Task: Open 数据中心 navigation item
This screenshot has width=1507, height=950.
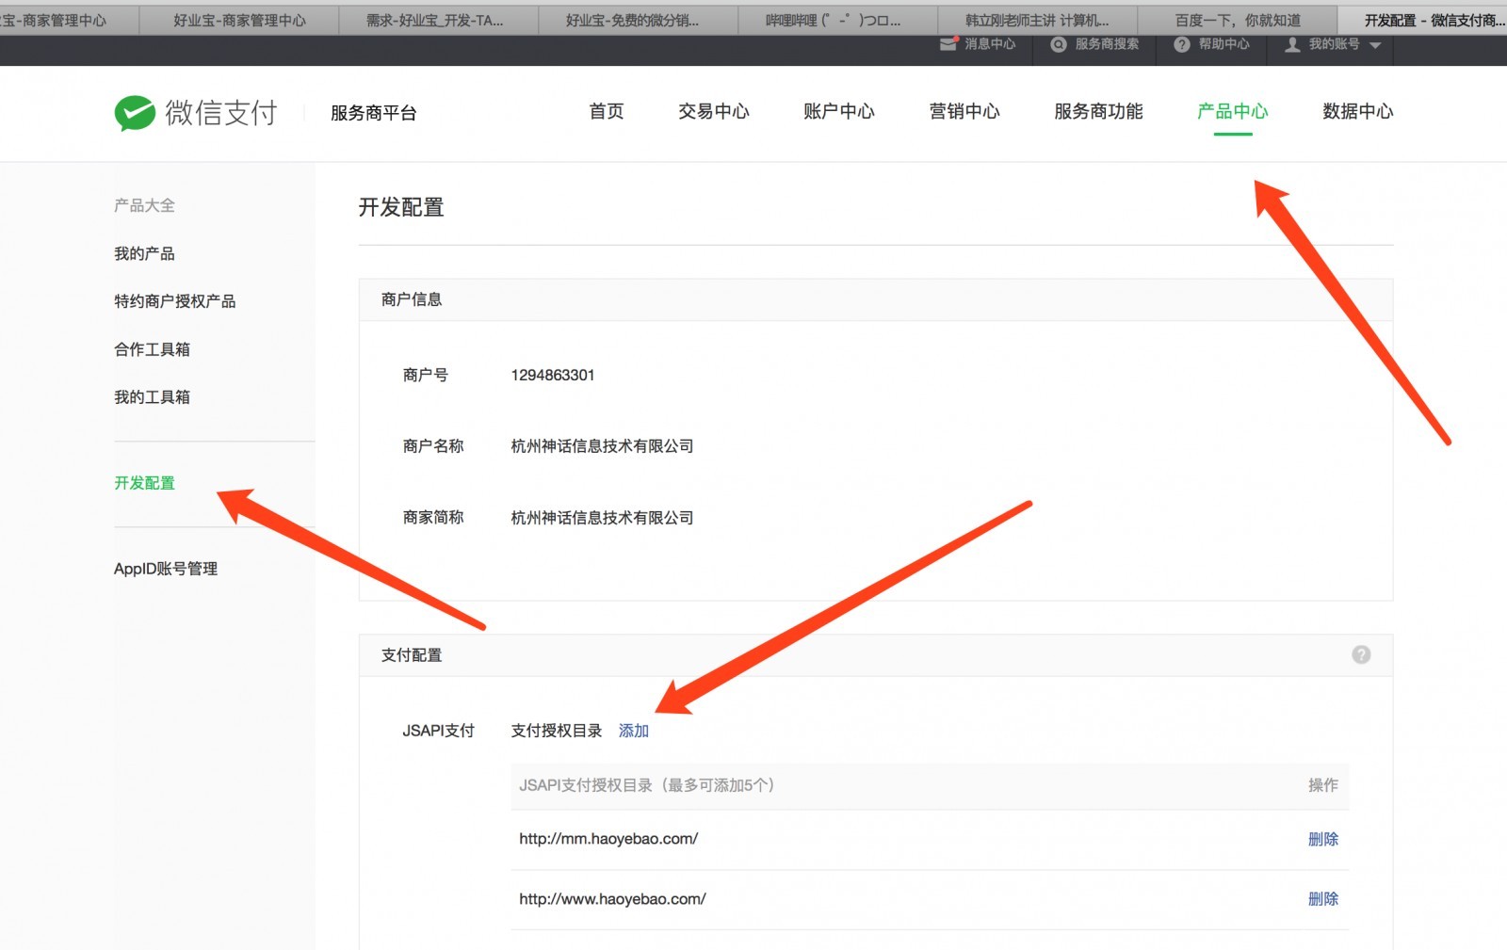Action: (1357, 111)
